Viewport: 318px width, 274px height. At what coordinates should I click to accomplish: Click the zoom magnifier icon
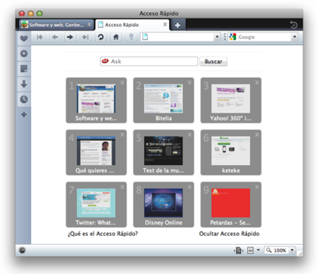click(x=269, y=250)
